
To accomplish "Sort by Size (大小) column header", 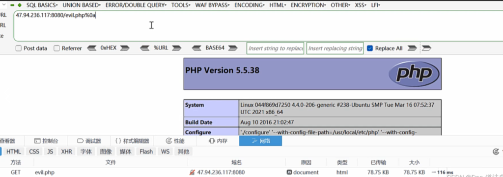I will tap(414, 163).
